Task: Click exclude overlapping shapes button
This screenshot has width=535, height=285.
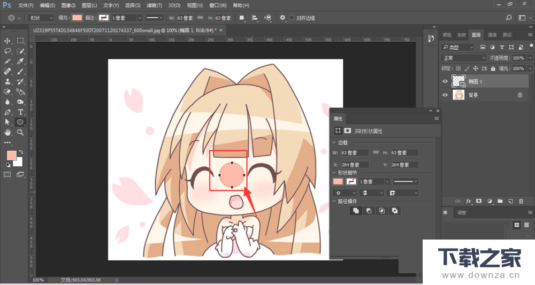Action: [x=395, y=211]
